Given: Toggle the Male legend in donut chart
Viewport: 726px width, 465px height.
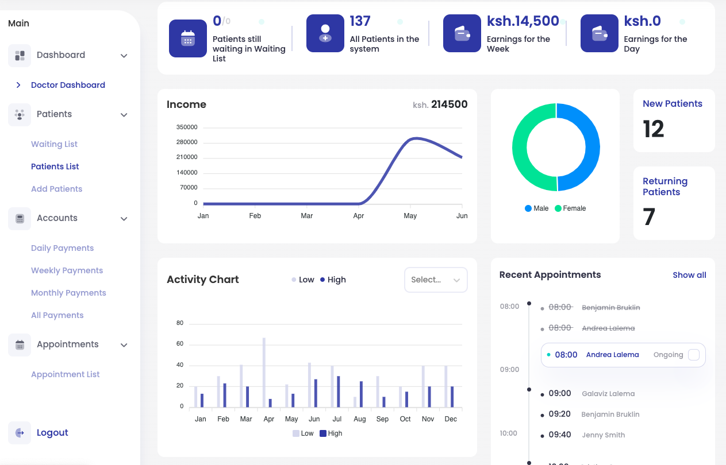Looking at the screenshot, I should coord(536,208).
